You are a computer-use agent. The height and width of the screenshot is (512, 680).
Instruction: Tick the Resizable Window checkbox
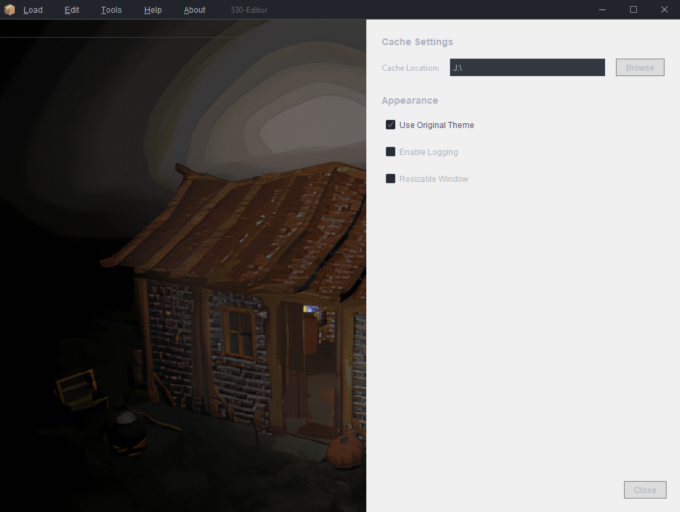391,179
